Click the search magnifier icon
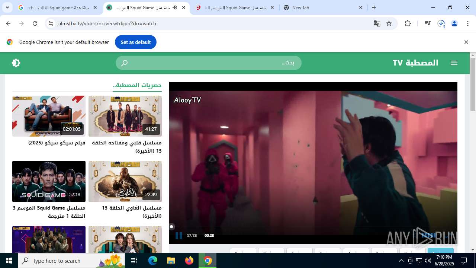This screenshot has width=476, height=268. coord(125,63)
